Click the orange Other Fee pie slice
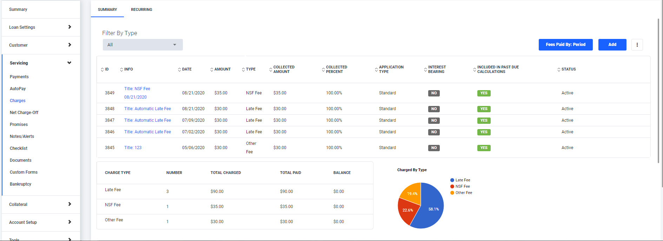Image resolution: width=663 pixels, height=241 pixels. pyautogui.click(x=412, y=193)
